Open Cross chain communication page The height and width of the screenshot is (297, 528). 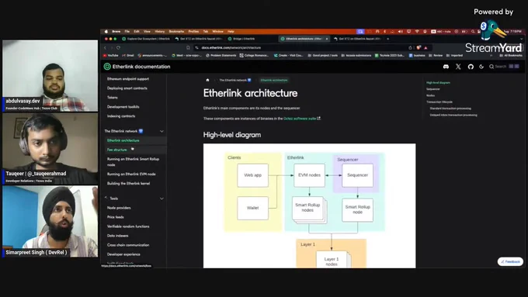click(128, 245)
